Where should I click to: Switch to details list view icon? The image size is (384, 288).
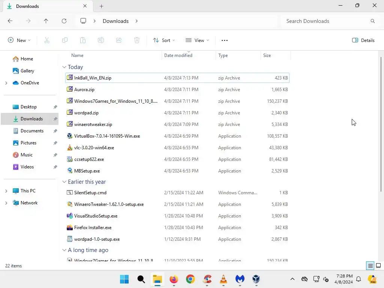point(370,266)
